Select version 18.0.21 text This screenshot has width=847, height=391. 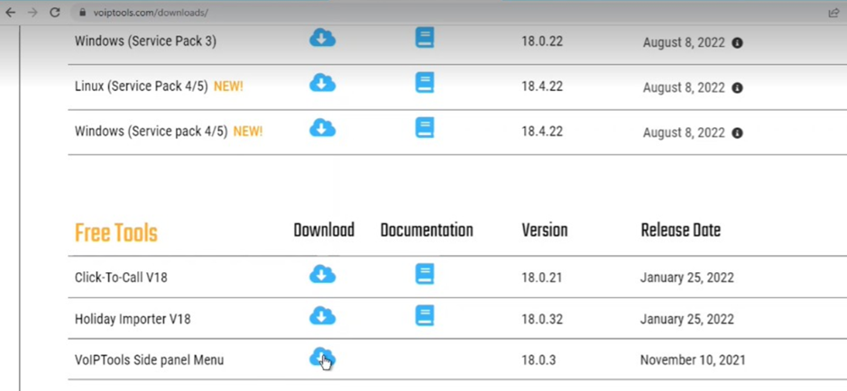(542, 277)
